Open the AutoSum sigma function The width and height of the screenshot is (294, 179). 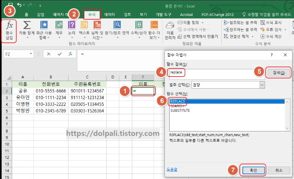(x=27, y=30)
